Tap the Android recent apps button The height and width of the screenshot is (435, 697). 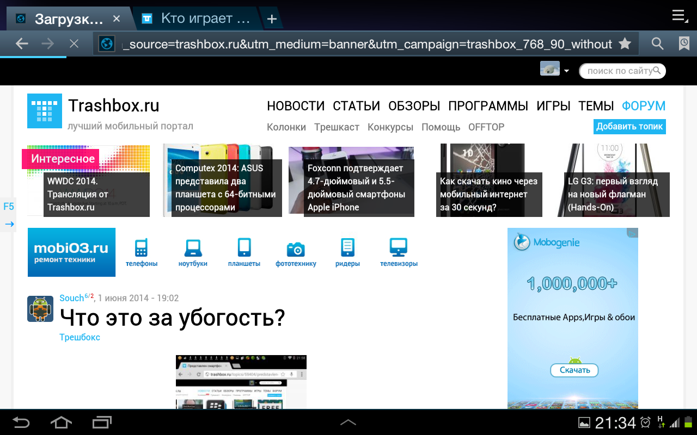(101, 422)
